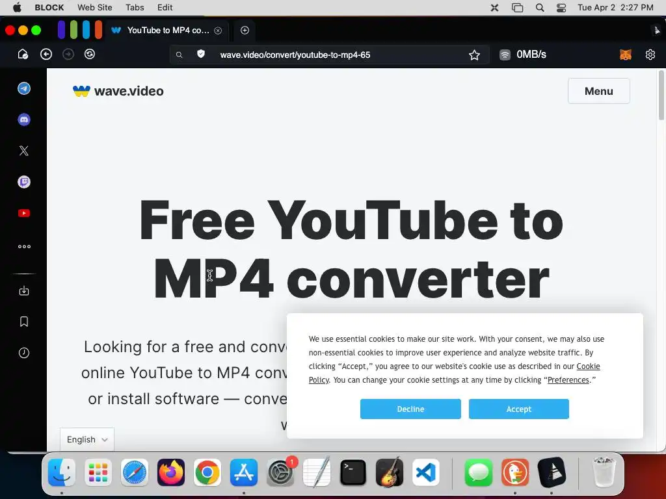Screen dimensions: 666x499
Task: Select the purple workspace color bar
Action: [x=61, y=30]
